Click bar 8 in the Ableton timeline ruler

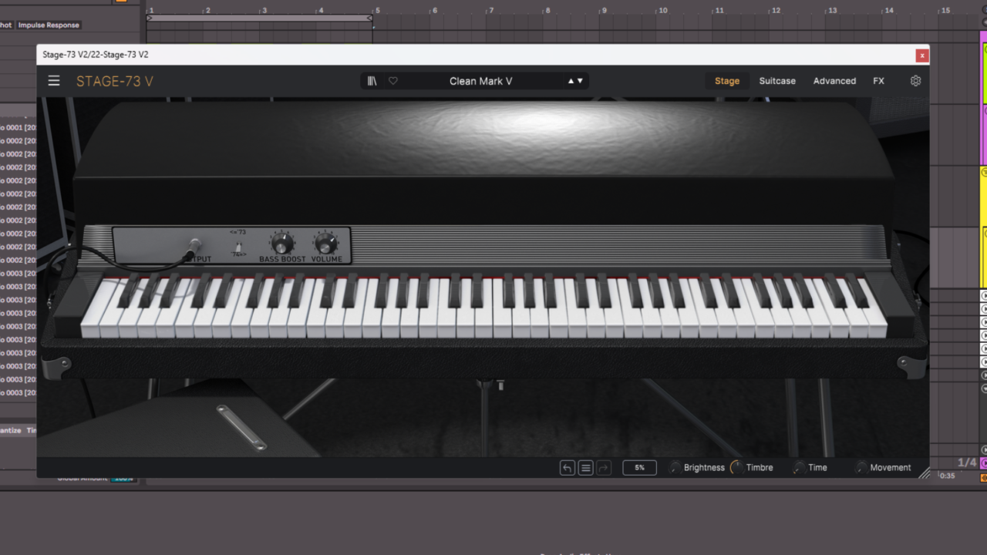coord(548,11)
